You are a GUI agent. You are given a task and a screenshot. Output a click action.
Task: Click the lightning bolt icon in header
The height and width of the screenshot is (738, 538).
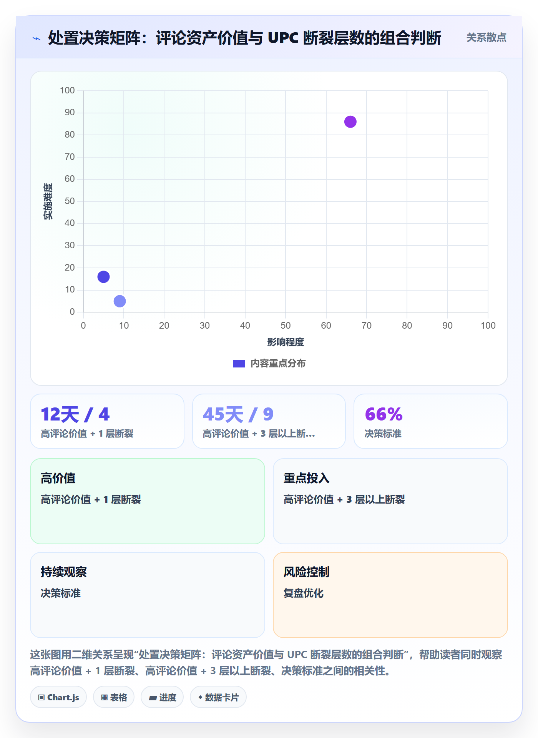[37, 38]
